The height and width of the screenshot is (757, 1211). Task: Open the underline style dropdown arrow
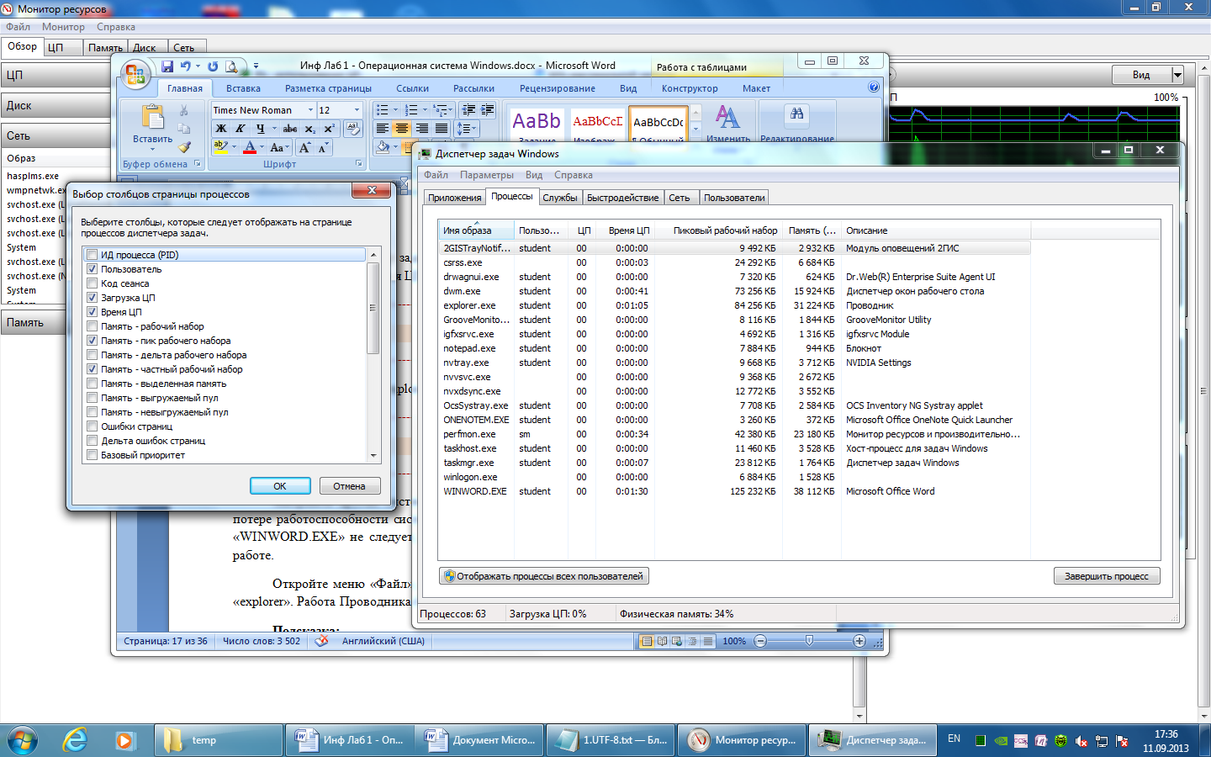pos(274,129)
